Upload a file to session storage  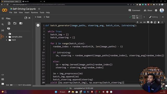9,23
